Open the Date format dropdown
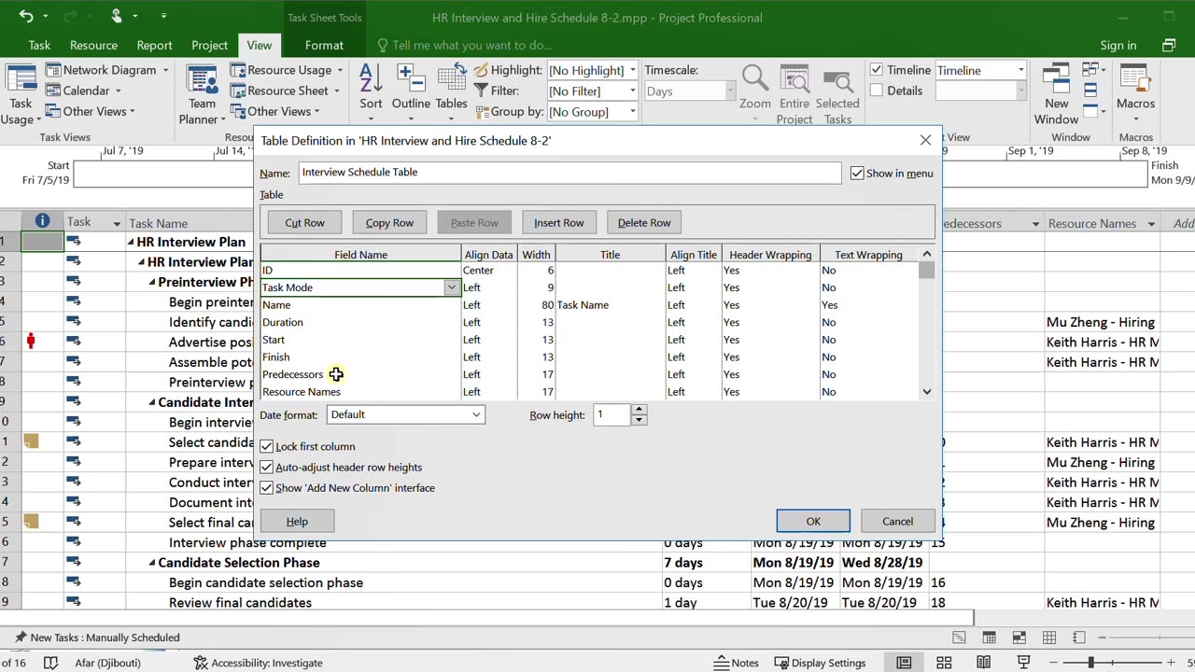Screen dimensions: 1195x672 (405, 414)
